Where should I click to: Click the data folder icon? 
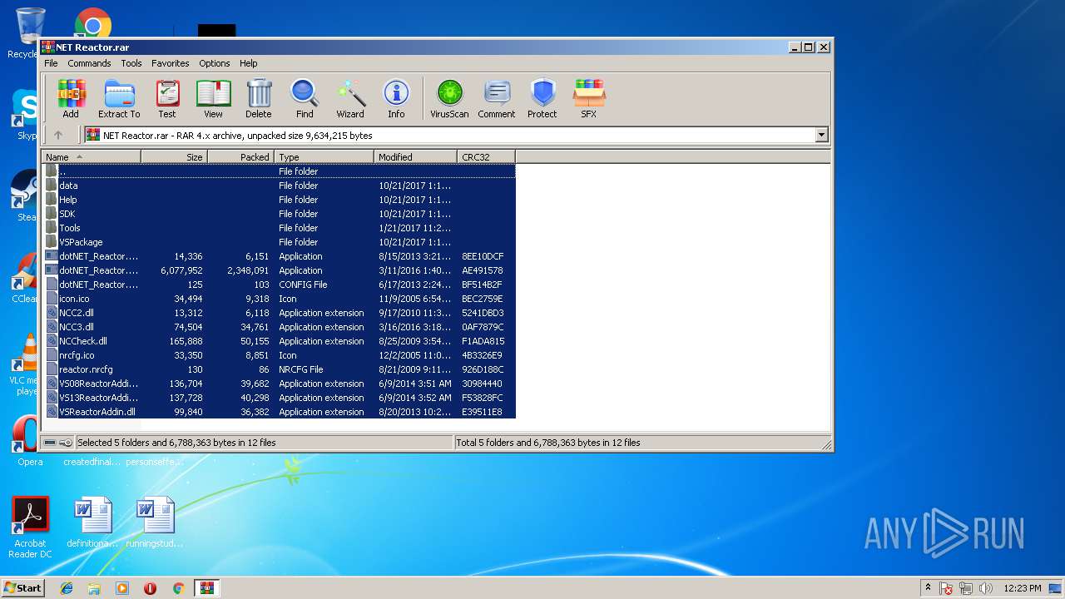tap(52, 186)
